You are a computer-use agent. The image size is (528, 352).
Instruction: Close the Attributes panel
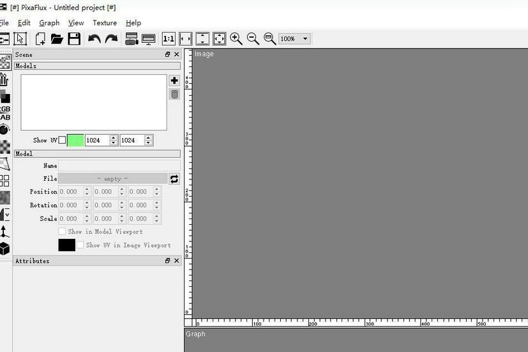pos(176,261)
